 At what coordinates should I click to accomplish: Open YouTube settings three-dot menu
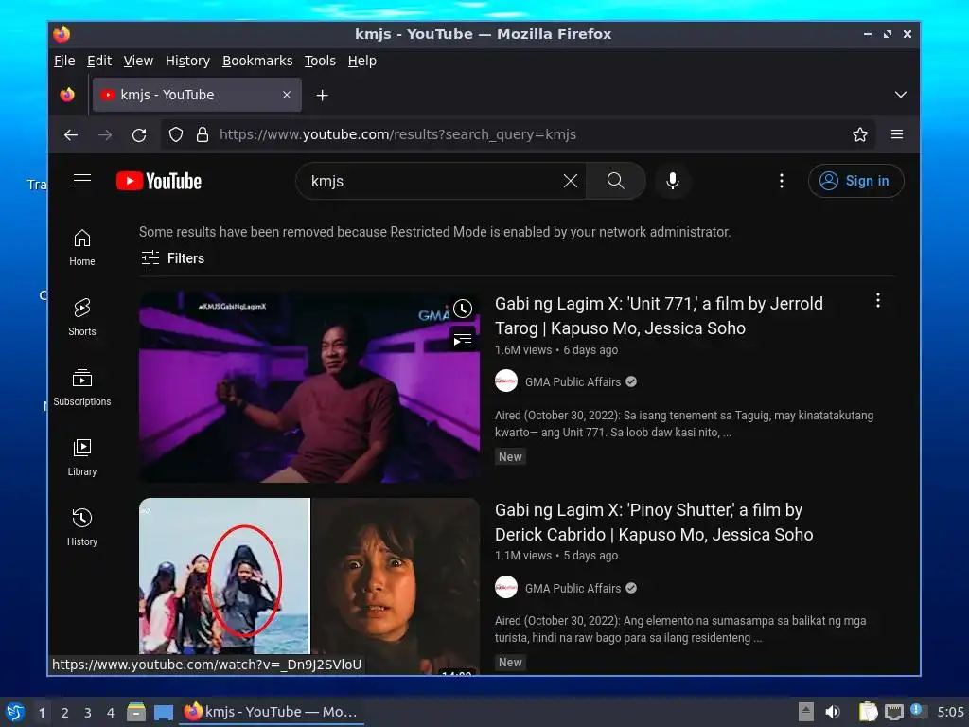781,181
